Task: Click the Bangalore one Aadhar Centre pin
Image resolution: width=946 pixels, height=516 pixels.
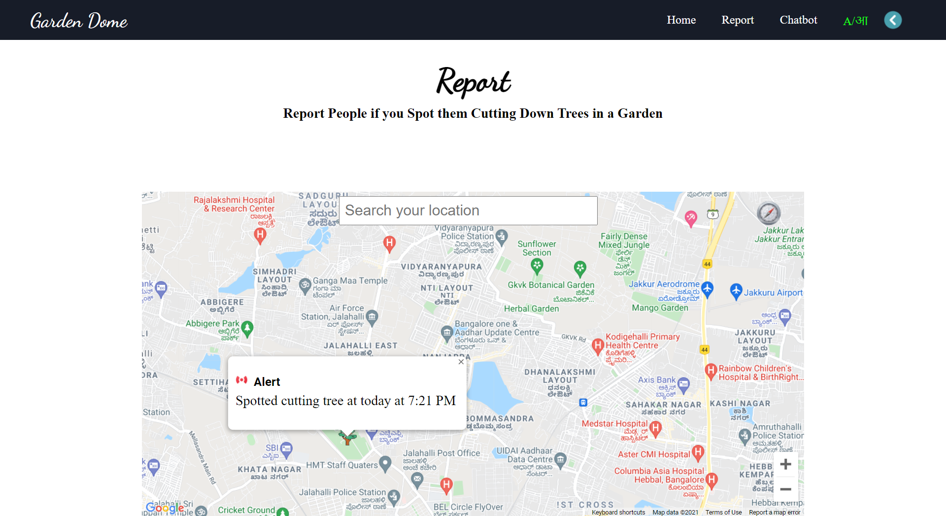Action: pyautogui.click(x=447, y=334)
